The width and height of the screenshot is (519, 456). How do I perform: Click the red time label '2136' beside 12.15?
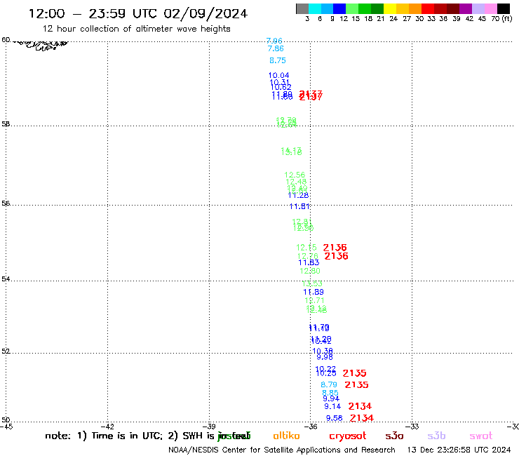(335, 248)
